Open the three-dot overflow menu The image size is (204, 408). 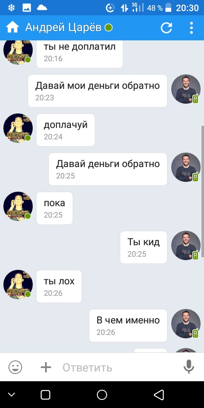coord(191,28)
